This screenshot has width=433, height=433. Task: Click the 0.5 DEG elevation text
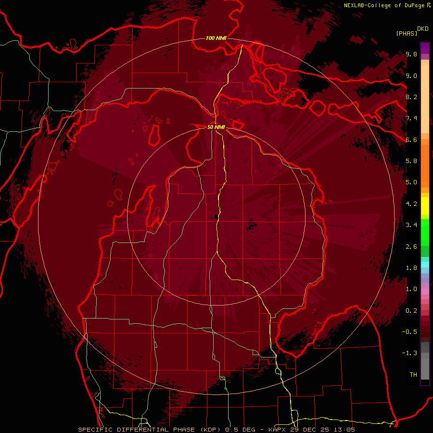[240, 430]
